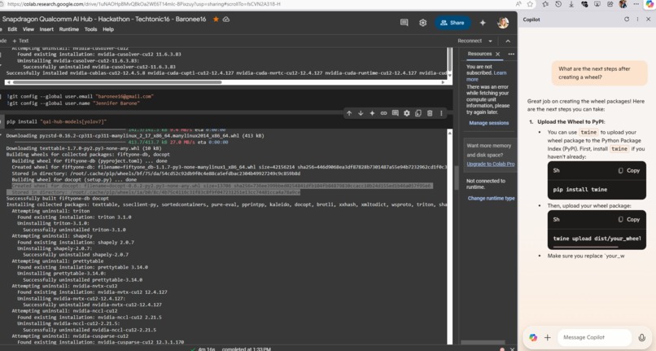Open browser essentials heart icon

pos(584,4)
